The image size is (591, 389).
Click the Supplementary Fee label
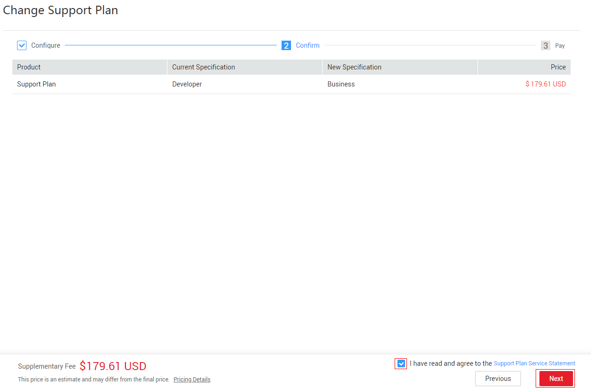(x=47, y=366)
